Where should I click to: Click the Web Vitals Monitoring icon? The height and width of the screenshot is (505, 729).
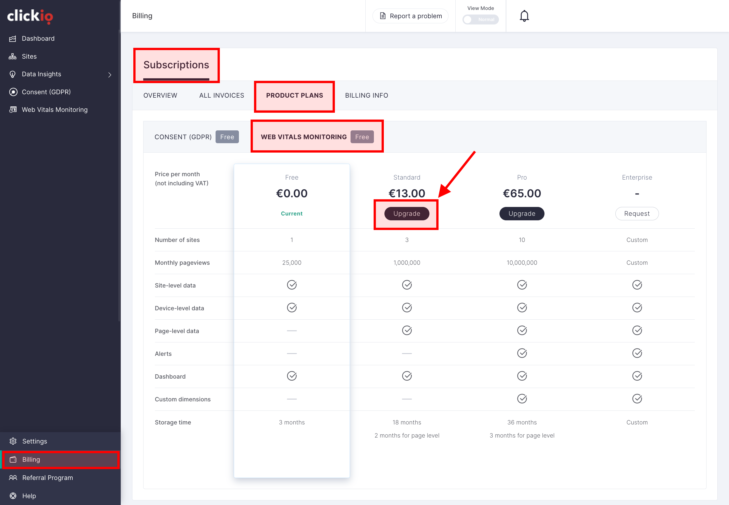(x=13, y=110)
